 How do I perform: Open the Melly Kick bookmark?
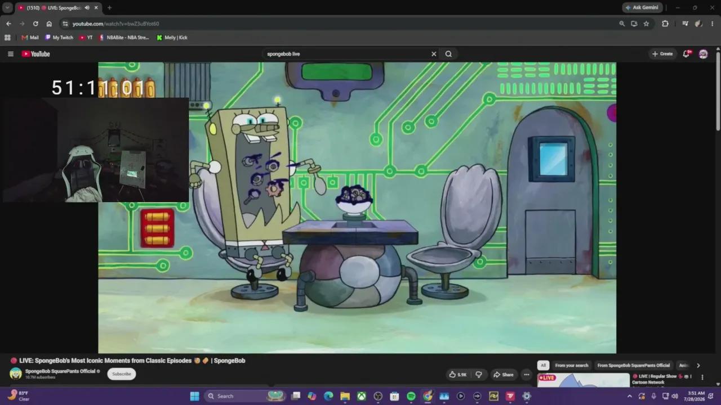[x=172, y=38]
